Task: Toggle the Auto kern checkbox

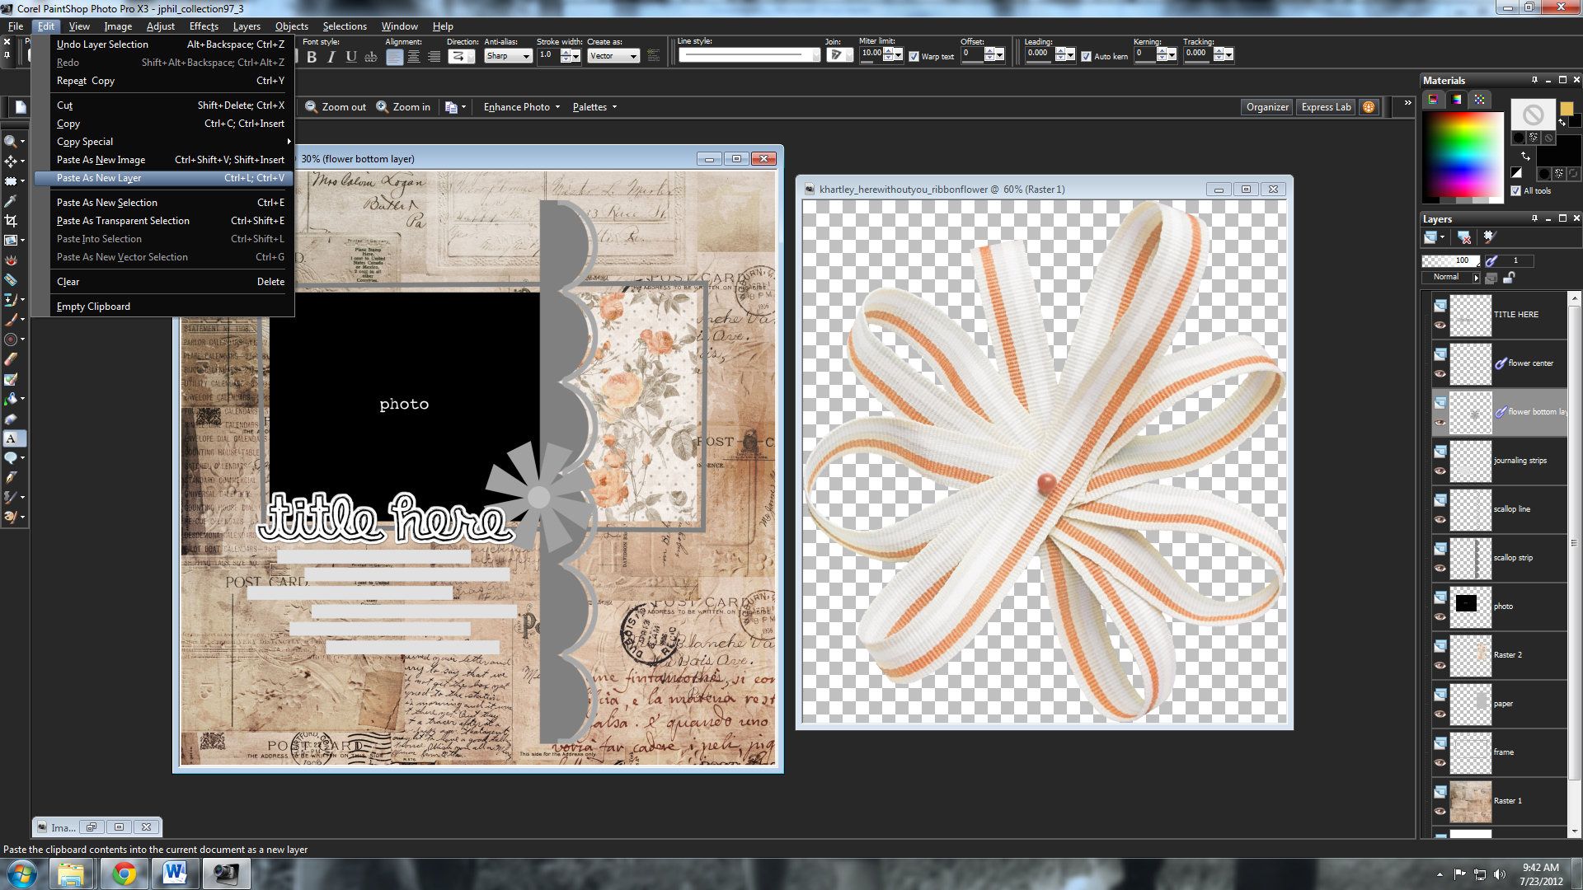Action: [x=1087, y=57]
